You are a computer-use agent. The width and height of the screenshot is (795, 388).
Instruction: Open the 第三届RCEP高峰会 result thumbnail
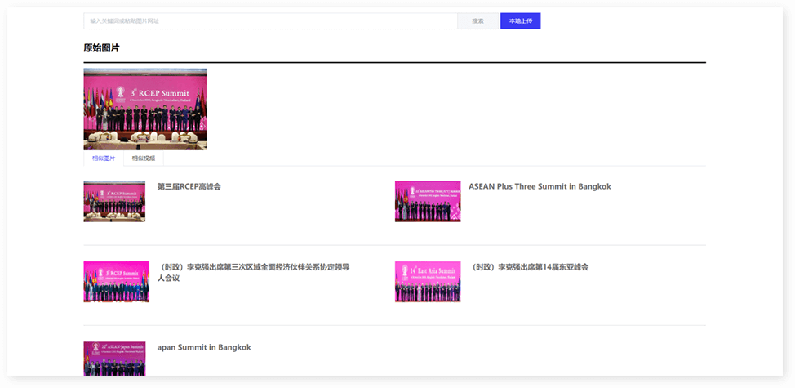pos(114,202)
